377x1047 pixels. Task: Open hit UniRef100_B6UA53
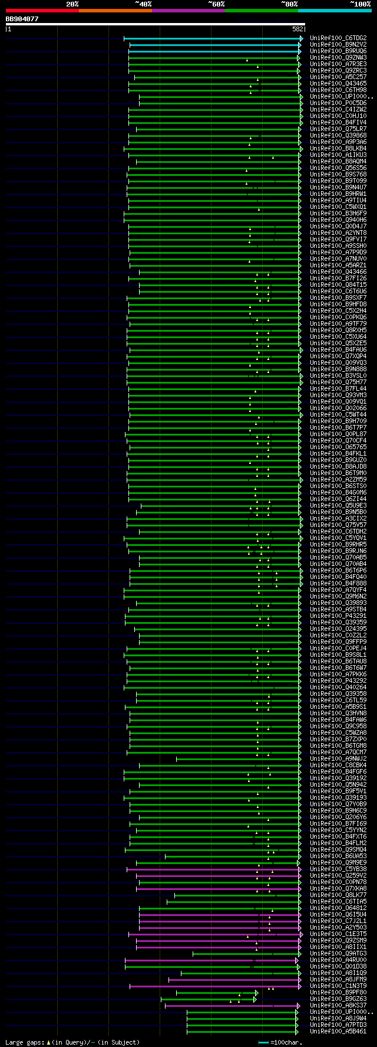pyautogui.click(x=338, y=856)
